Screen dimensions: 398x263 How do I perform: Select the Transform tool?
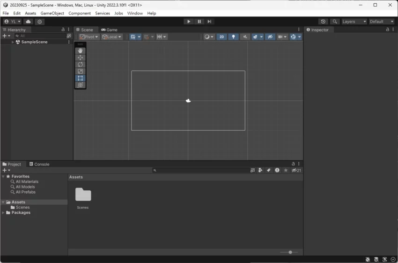pos(80,85)
